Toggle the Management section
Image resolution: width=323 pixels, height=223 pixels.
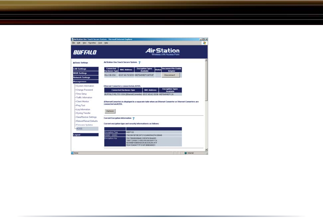click(86, 81)
